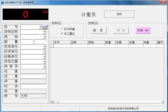Click the 保存 button
Image resolution: width=168 pixels, height=112 pixels.
pyautogui.click(x=99, y=30)
